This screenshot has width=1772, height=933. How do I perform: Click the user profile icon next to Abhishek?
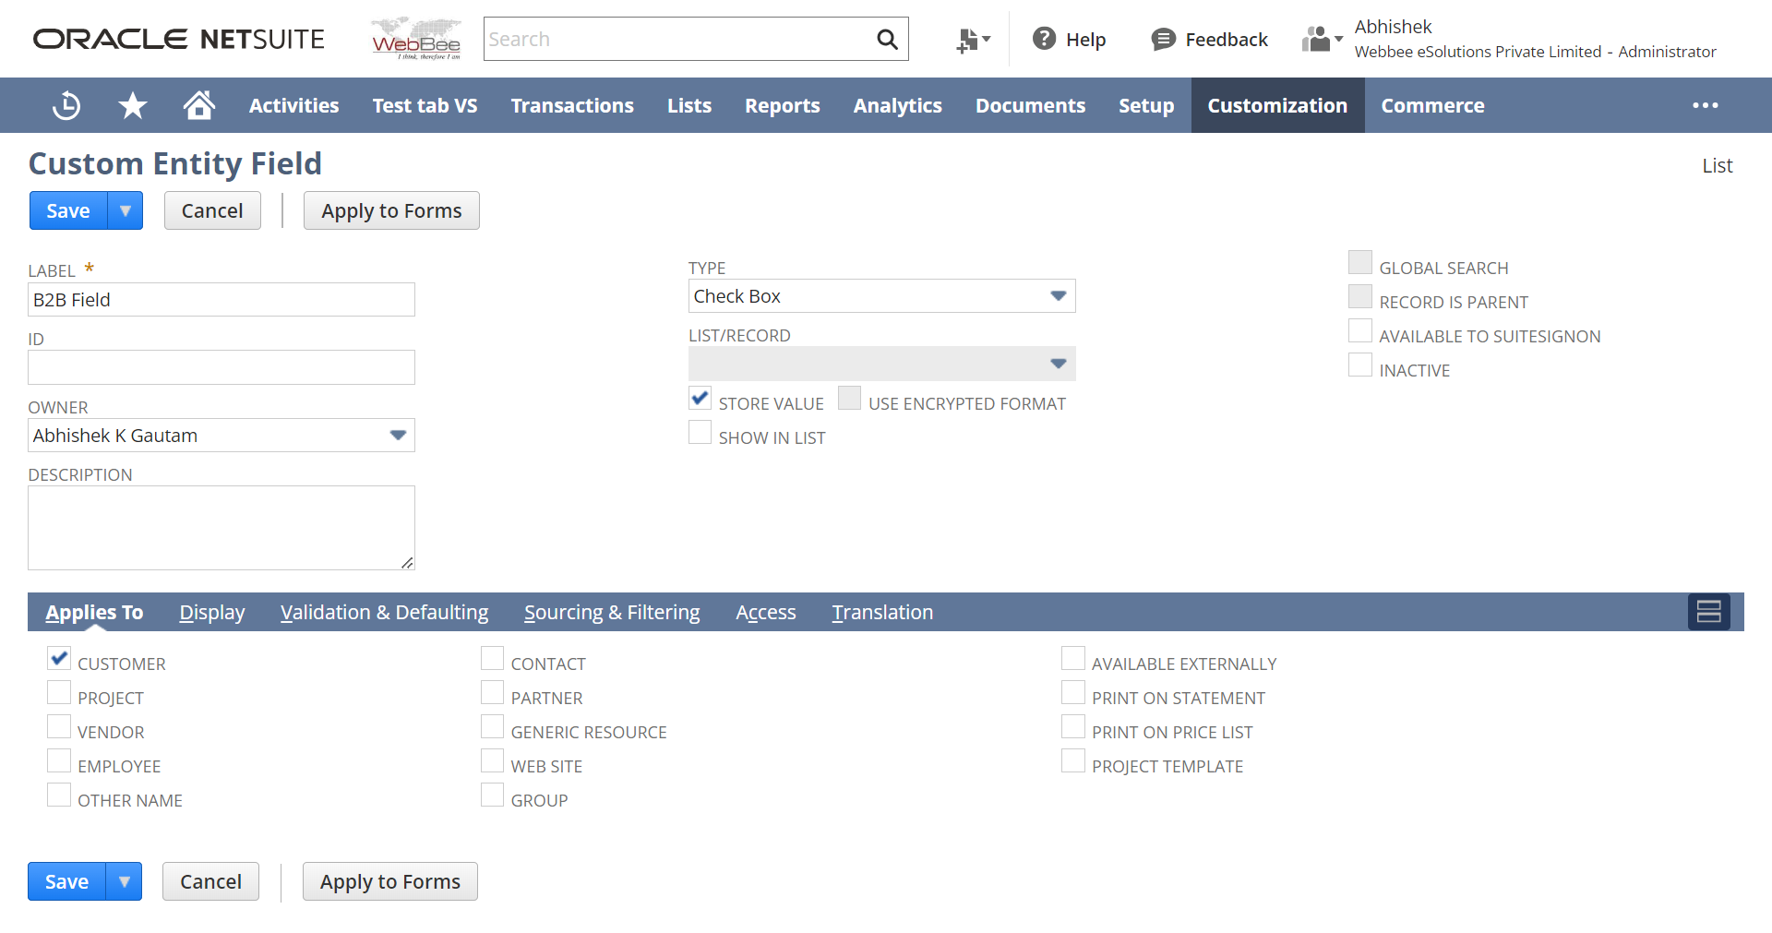[1318, 39]
